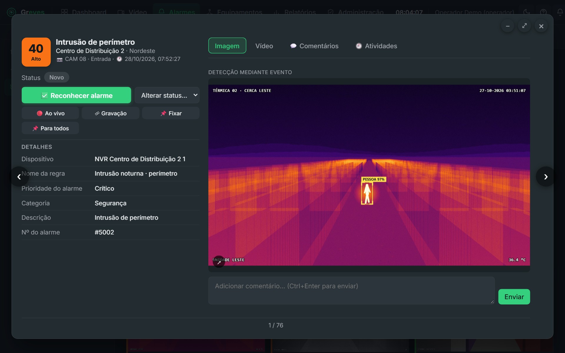Open the Equipamentos menu in background
Screen dimensions: 565x353
pos(235,12)
